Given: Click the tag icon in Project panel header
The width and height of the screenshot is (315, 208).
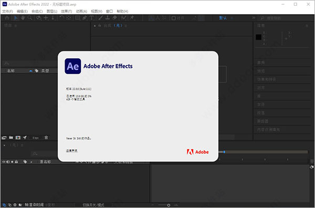Looking at the screenshot, I should (37, 71).
